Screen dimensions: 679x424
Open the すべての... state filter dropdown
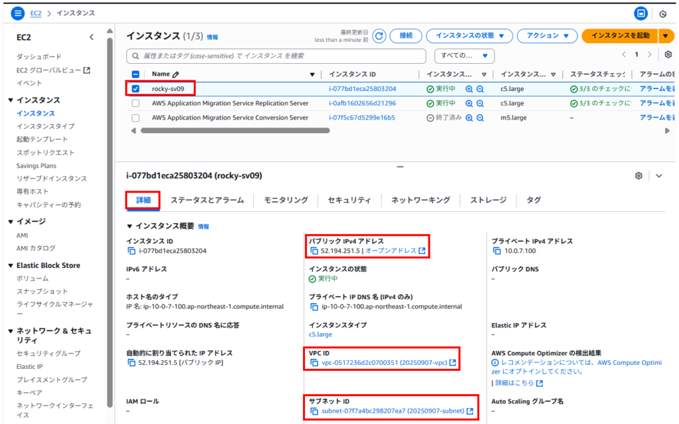(x=464, y=56)
